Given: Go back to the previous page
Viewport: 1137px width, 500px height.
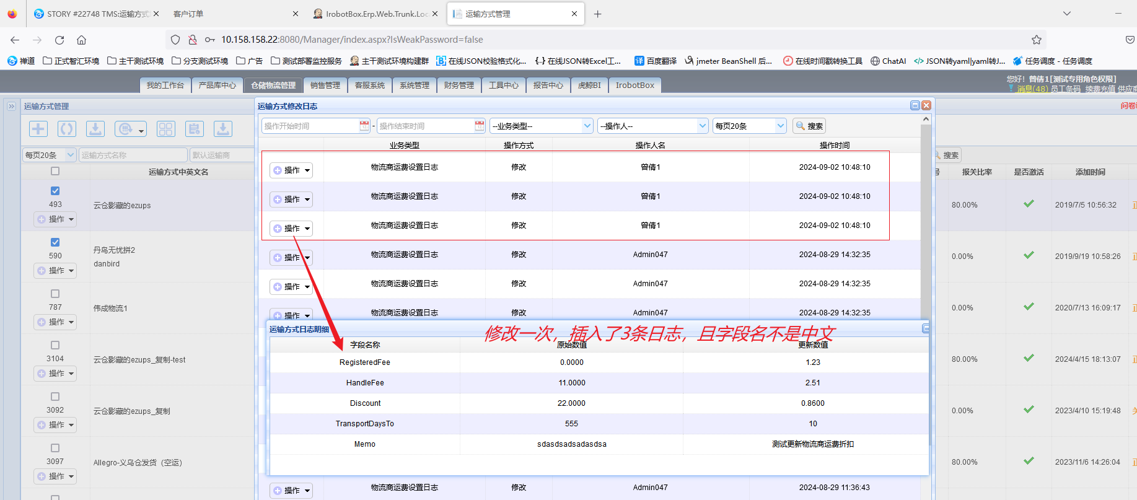Looking at the screenshot, I should coord(15,40).
